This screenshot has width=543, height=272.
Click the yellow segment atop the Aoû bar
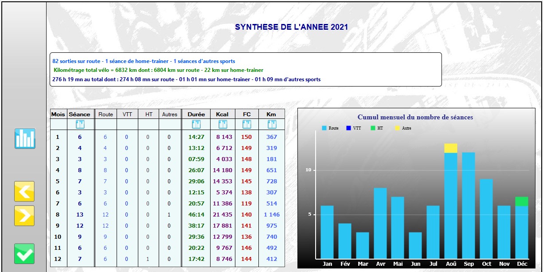point(451,148)
